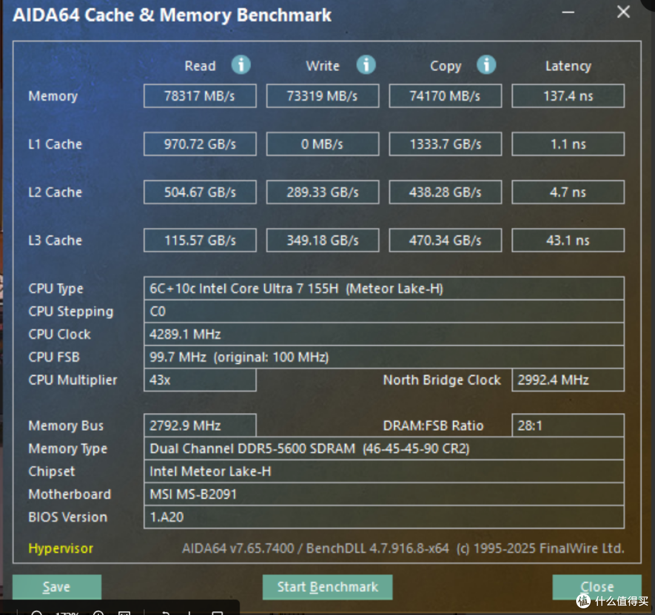Select L2 Cache write 289.33 GB/s
Screen dimensions: 655x615
tap(323, 192)
